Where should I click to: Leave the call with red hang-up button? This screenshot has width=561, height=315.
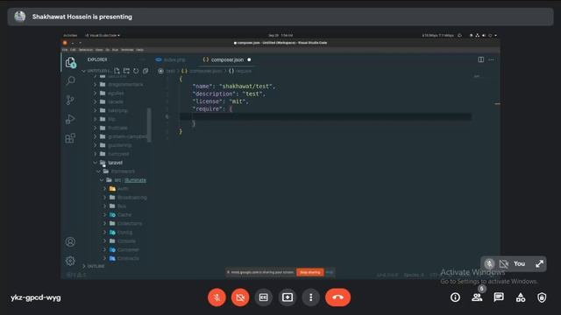pyautogui.click(x=337, y=297)
